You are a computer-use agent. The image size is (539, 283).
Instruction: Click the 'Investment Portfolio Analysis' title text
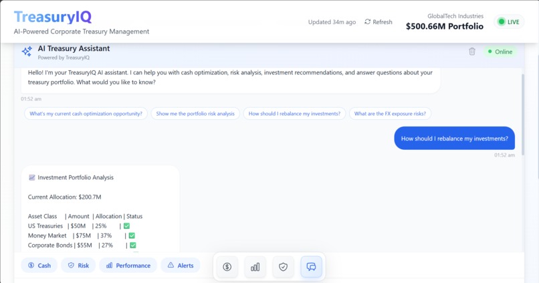coord(76,177)
